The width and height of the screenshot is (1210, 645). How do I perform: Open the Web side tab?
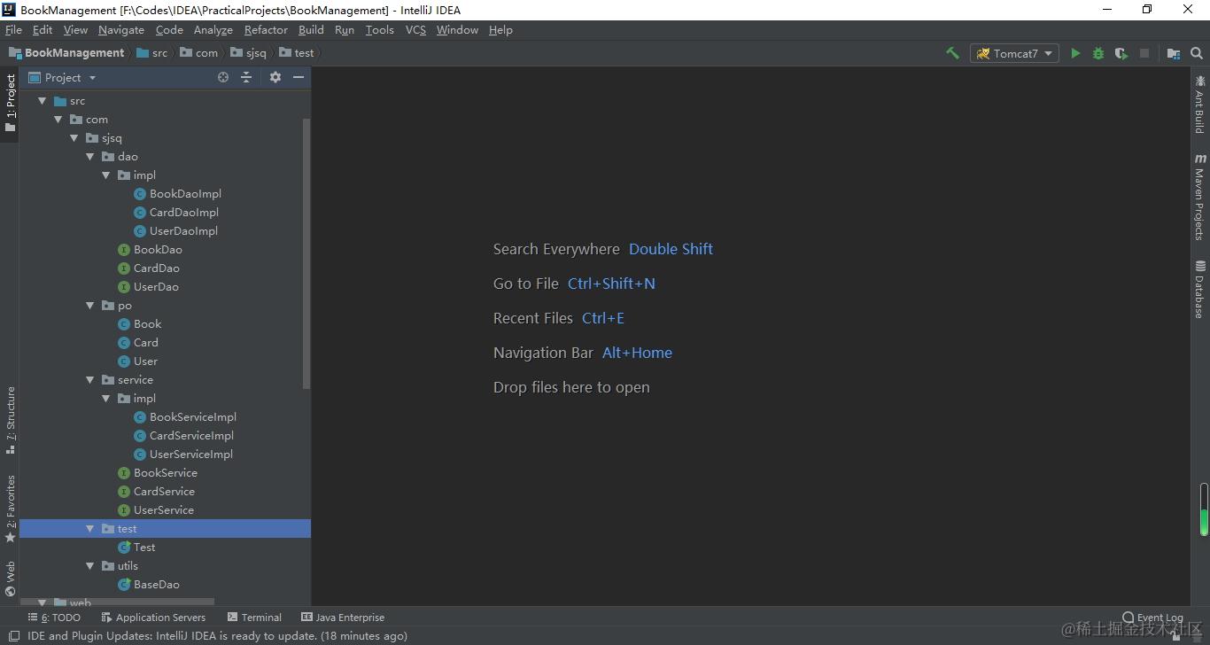coord(11,579)
